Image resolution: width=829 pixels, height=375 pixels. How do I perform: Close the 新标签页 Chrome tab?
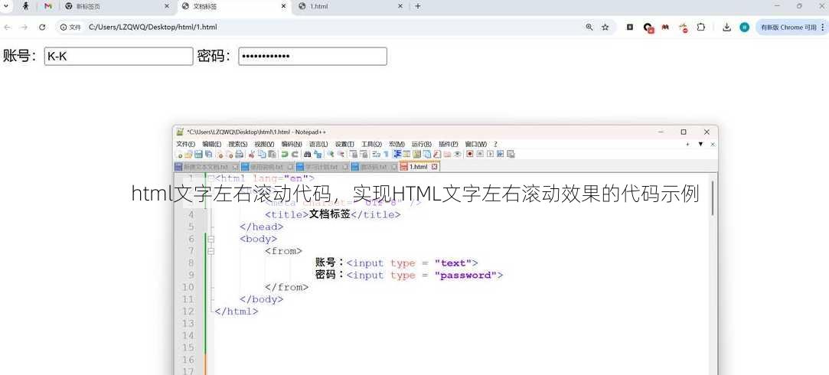pos(167,6)
